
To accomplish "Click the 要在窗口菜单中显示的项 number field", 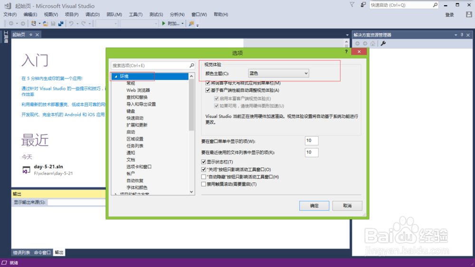I will pos(312,141).
